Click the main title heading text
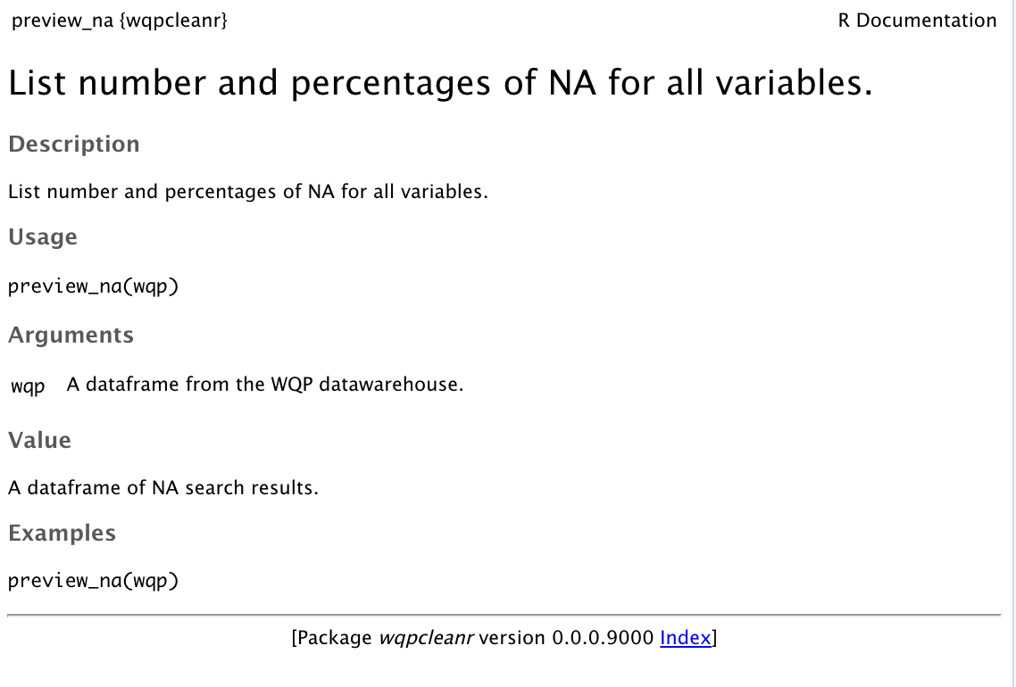The width and height of the screenshot is (1016, 687). [441, 83]
